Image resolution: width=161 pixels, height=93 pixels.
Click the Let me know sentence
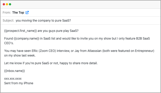point(51,63)
